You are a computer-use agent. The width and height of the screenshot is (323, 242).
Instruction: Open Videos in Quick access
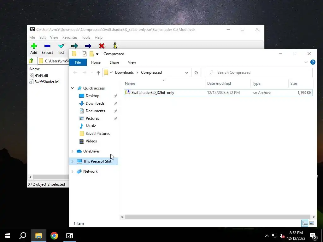[x=91, y=141]
